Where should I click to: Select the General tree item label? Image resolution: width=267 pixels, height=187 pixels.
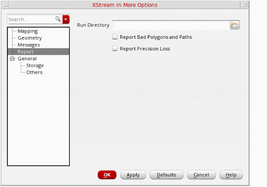27,59
